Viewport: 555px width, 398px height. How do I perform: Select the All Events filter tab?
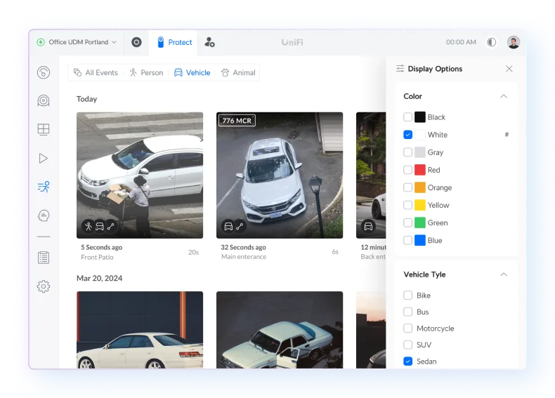(96, 72)
